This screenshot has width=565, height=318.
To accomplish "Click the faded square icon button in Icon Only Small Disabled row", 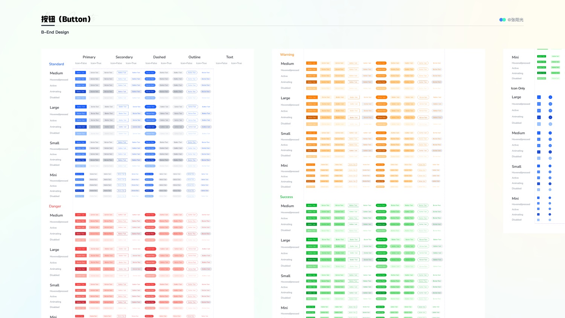I will pos(538,189).
